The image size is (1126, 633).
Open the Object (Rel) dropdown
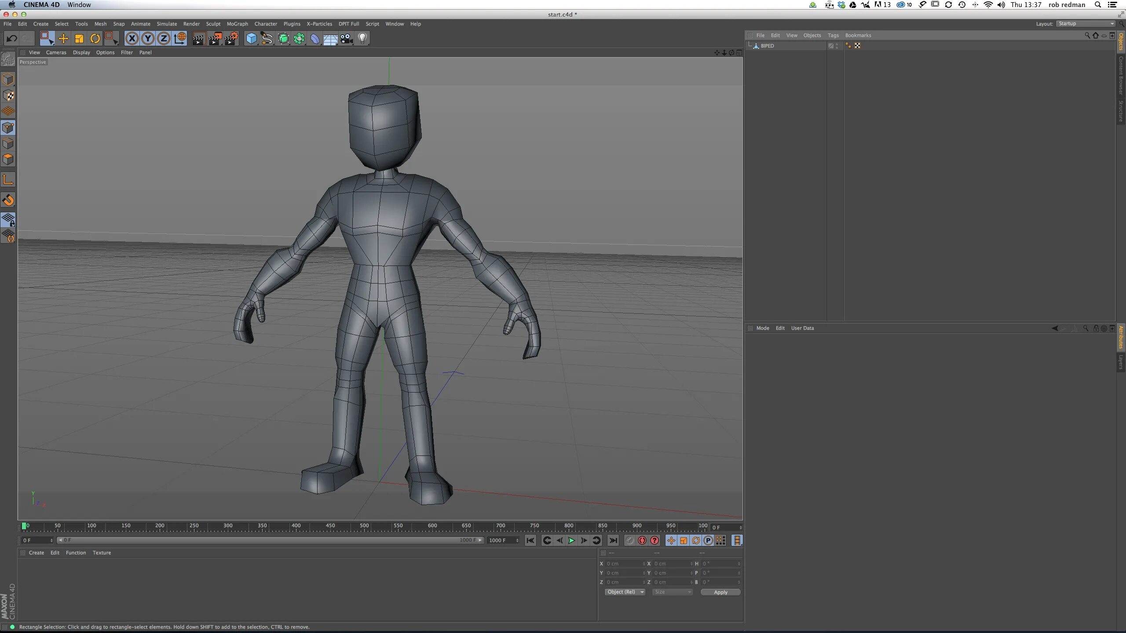[625, 592]
